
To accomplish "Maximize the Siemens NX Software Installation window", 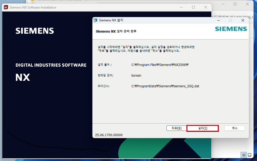I will coord(193,7).
